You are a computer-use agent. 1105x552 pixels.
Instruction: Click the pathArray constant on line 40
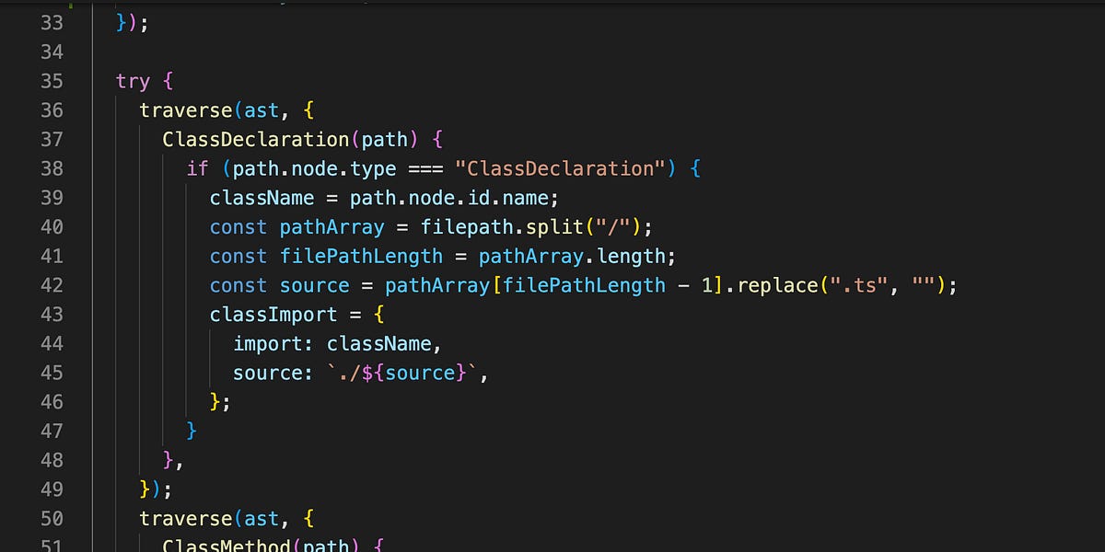(331, 226)
